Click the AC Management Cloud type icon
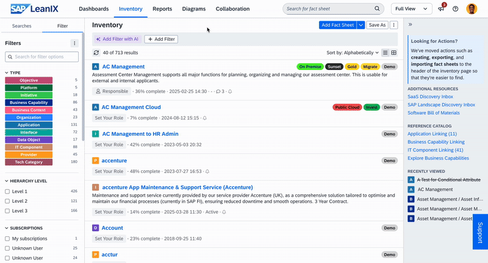488x263 pixels. tap(95, 107)
